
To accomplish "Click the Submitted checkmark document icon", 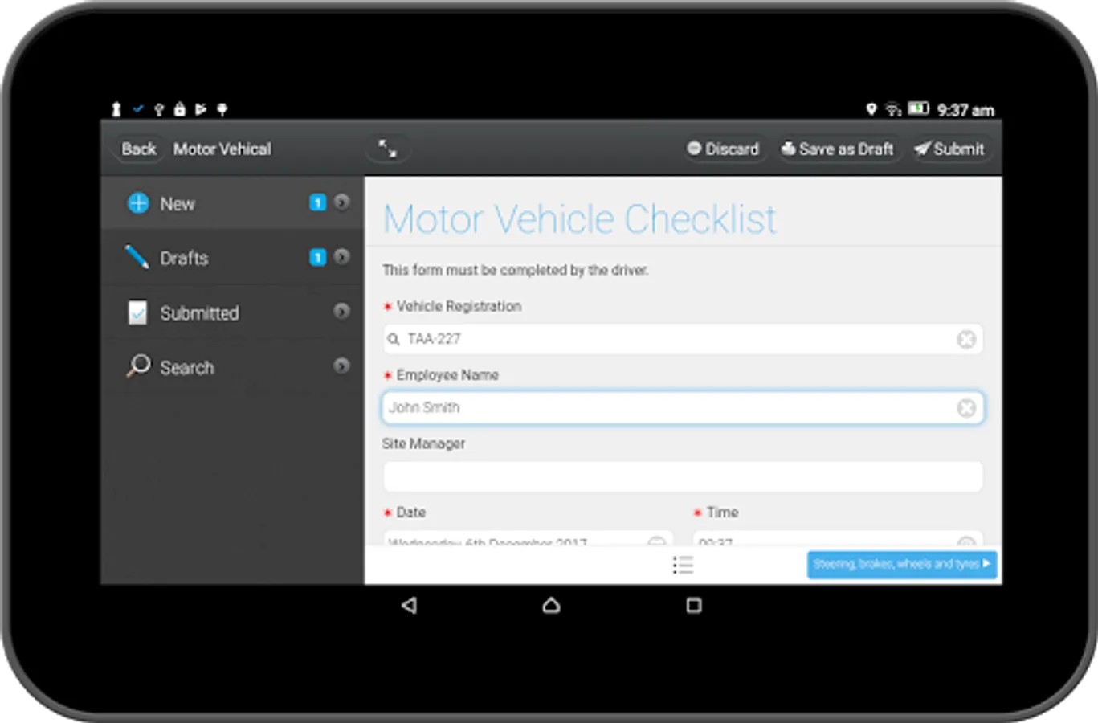I will (137, 312).
